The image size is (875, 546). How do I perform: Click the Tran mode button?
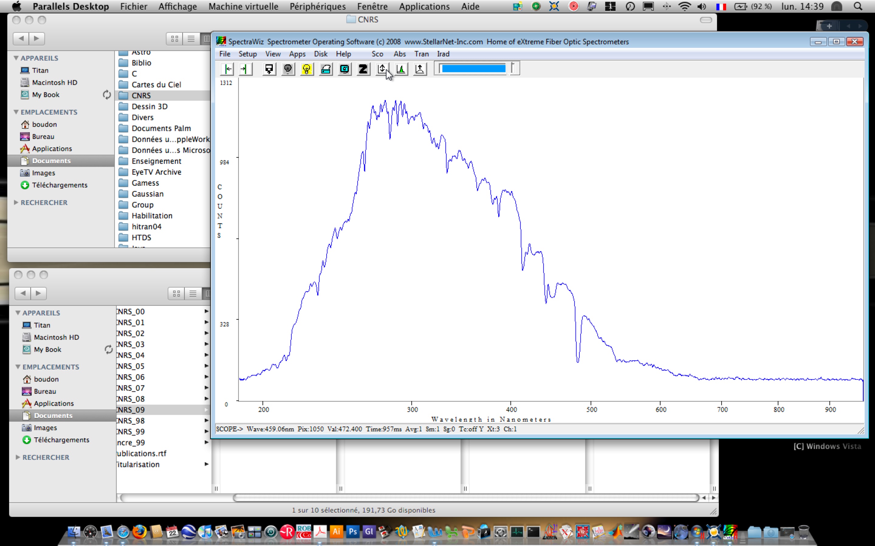421,54
